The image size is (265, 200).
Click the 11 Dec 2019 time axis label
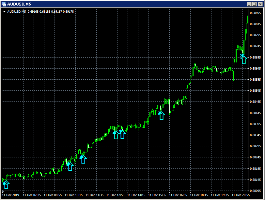[x=10, y=195]
